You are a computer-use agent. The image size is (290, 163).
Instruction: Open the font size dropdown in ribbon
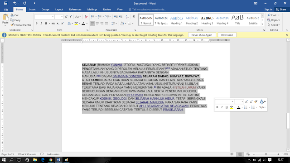click(x=62, y=17)
